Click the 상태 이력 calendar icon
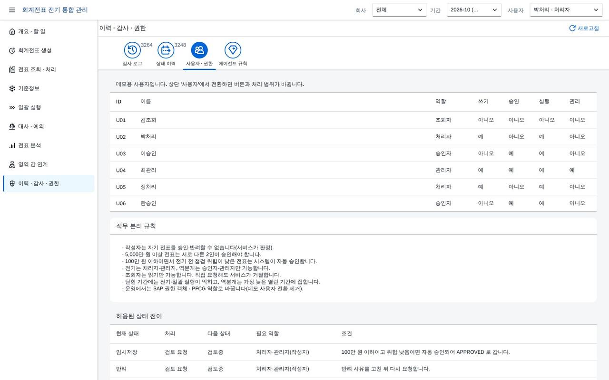This screenshot has width=609, height=380. click(x=166, y=50)
